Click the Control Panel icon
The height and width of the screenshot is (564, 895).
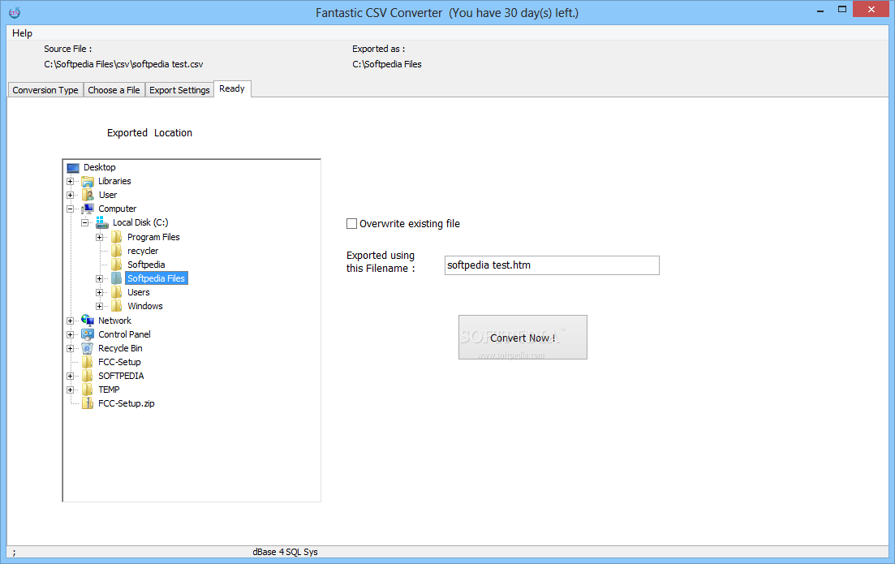88,334
